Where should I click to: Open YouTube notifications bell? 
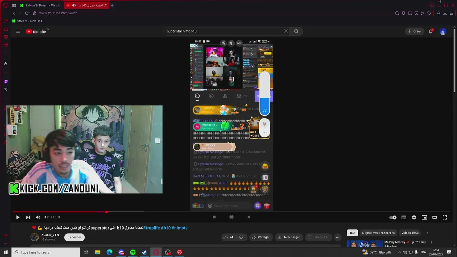tap(431, 31)
